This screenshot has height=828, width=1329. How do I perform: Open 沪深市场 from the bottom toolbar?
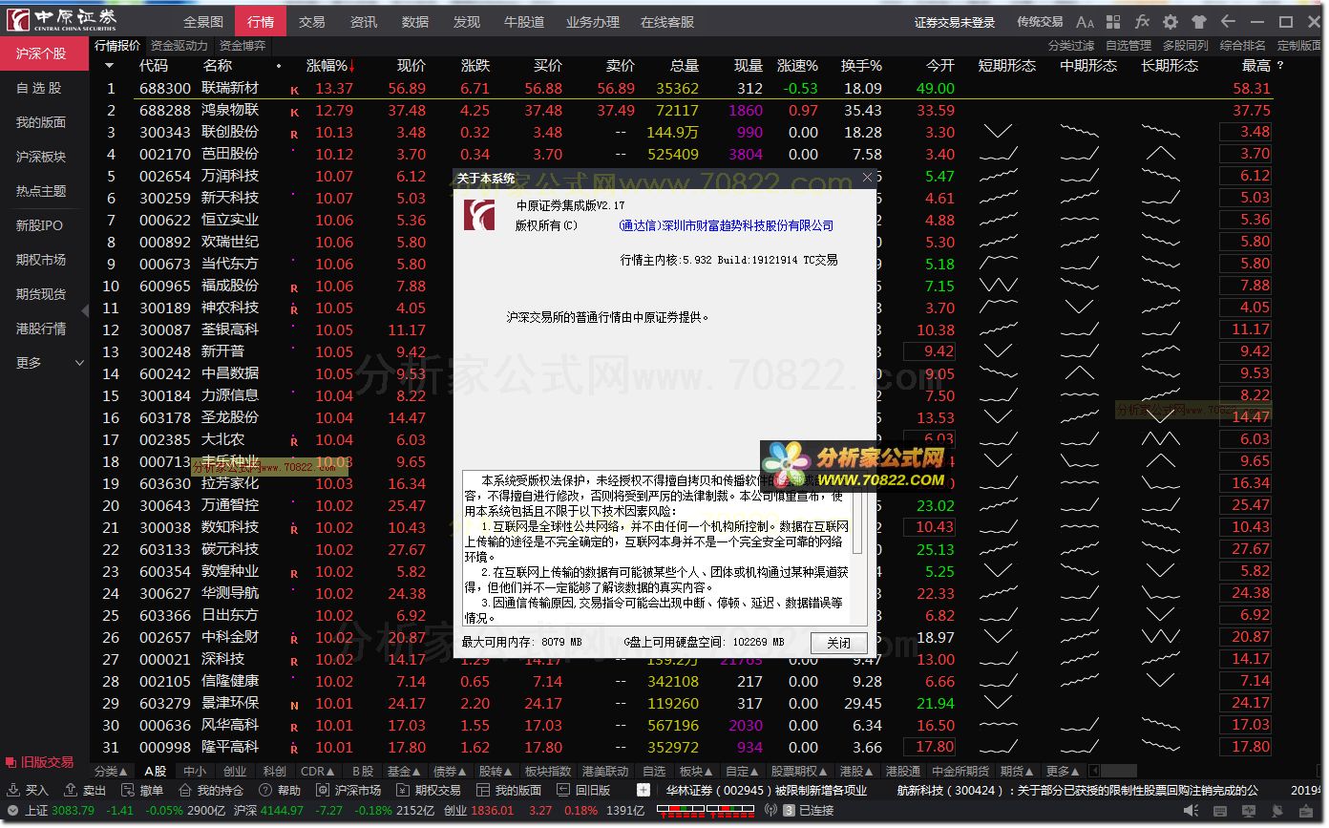pyautogui.click(x=348, y=790)
